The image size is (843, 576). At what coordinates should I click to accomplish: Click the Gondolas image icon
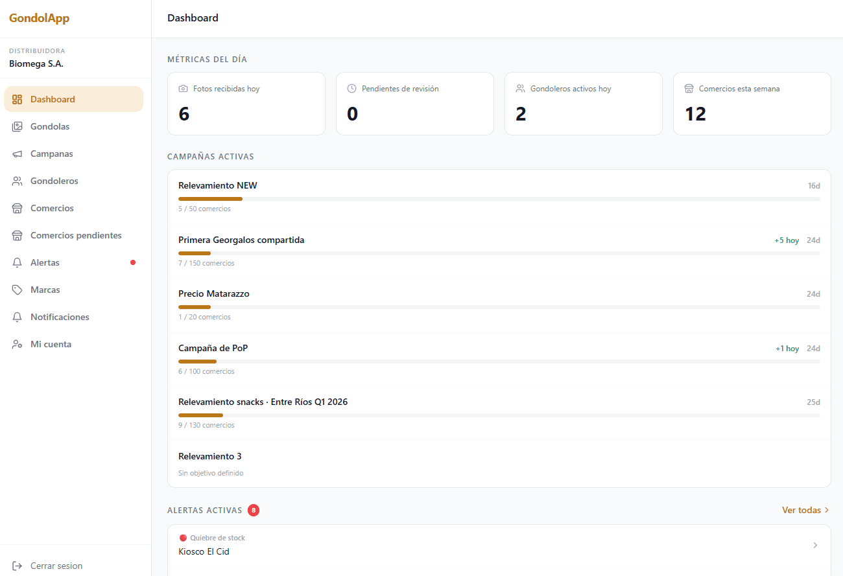[x=18, y=126]
